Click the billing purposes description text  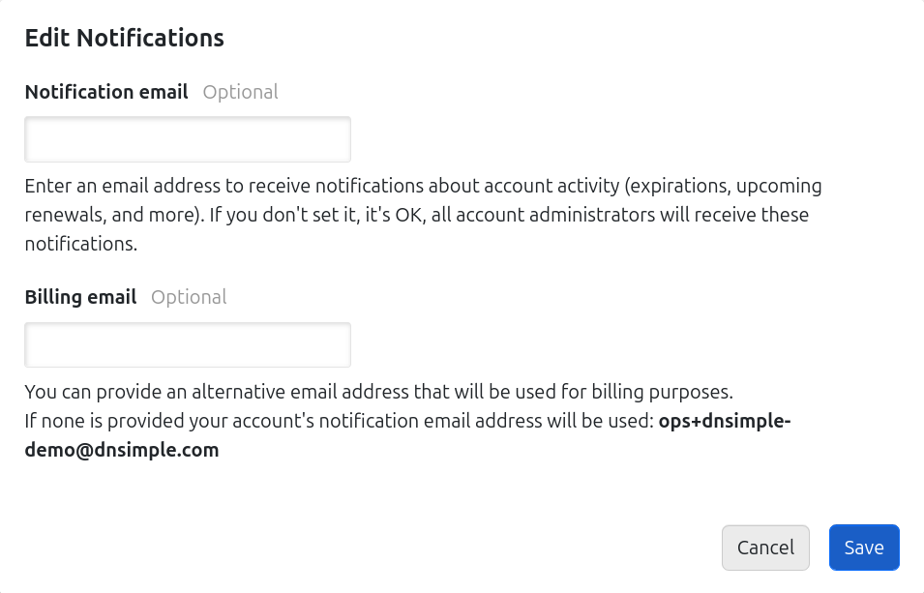[377, 392]
